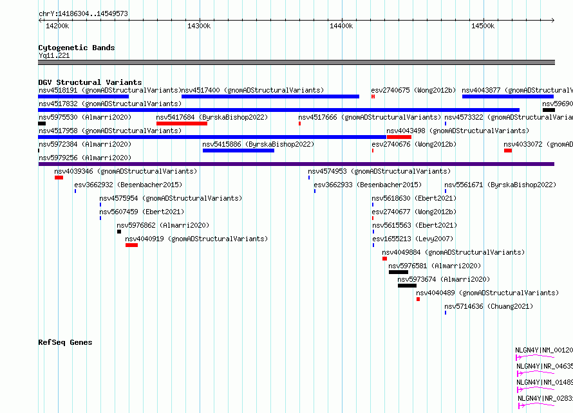Image resolution: width=573 pixels, height=413 pixels.
Task: Open nsv4517832 (gnomADStructuralVariants) label
Action: pyautogui.click(x=110, y=104)
